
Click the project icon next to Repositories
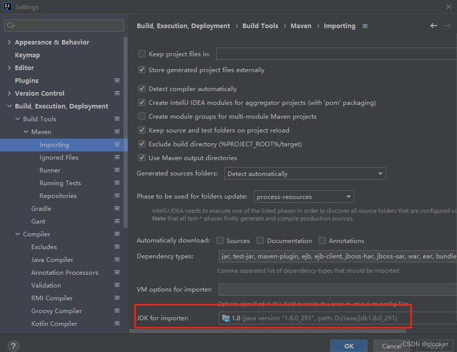(117, 195)
